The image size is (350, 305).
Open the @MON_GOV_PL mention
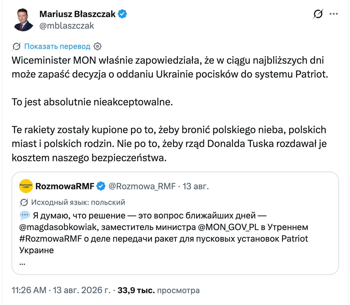click(228, 227)
